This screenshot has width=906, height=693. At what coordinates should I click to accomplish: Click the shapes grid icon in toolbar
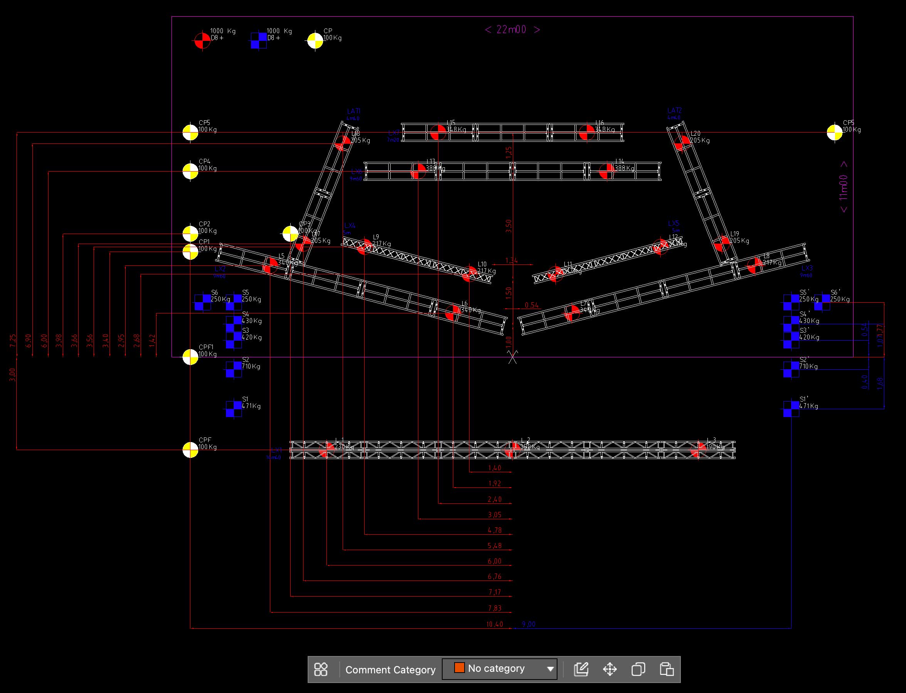point(320,669)
